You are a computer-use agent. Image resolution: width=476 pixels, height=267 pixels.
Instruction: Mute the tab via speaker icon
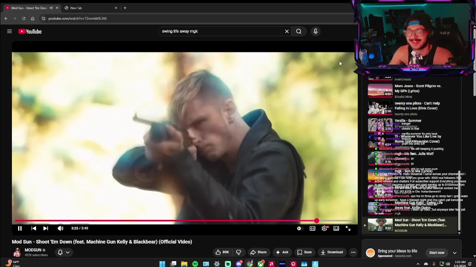click(51, 8)
